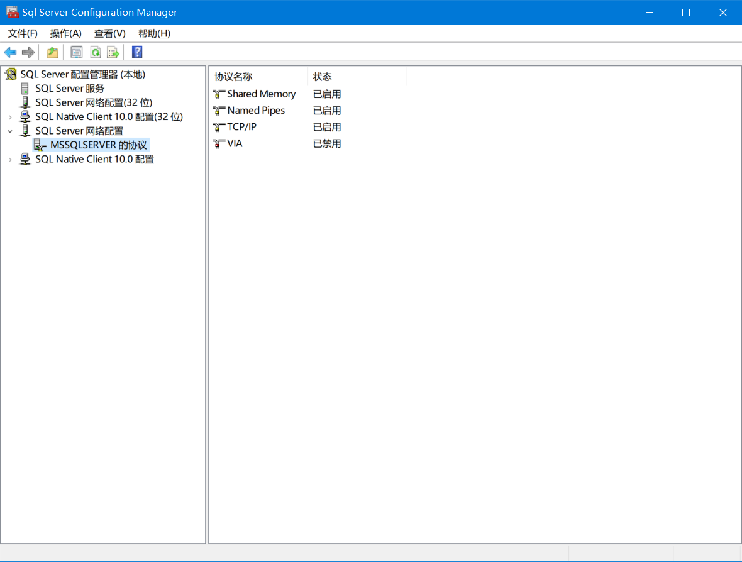Image resolution: width=742 pixels, height=562 pixels.
Task: Click the Up one level folder icon
Action: click(53, 52)
